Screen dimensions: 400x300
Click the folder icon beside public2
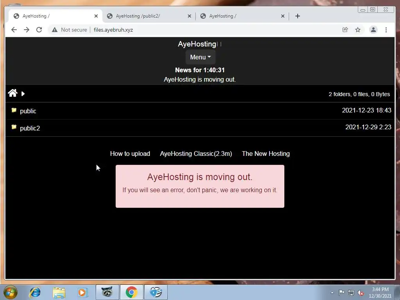pos(14,127)
